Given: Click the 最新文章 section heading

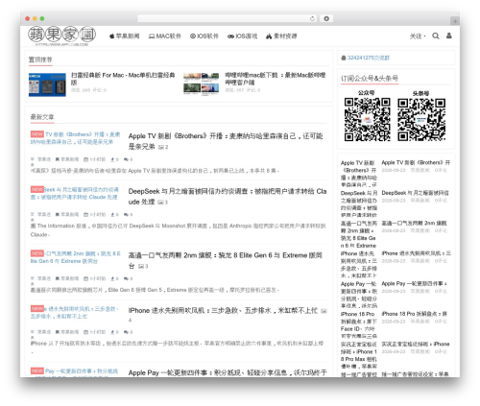Looking at the screenshot, I should pos(42,117).
